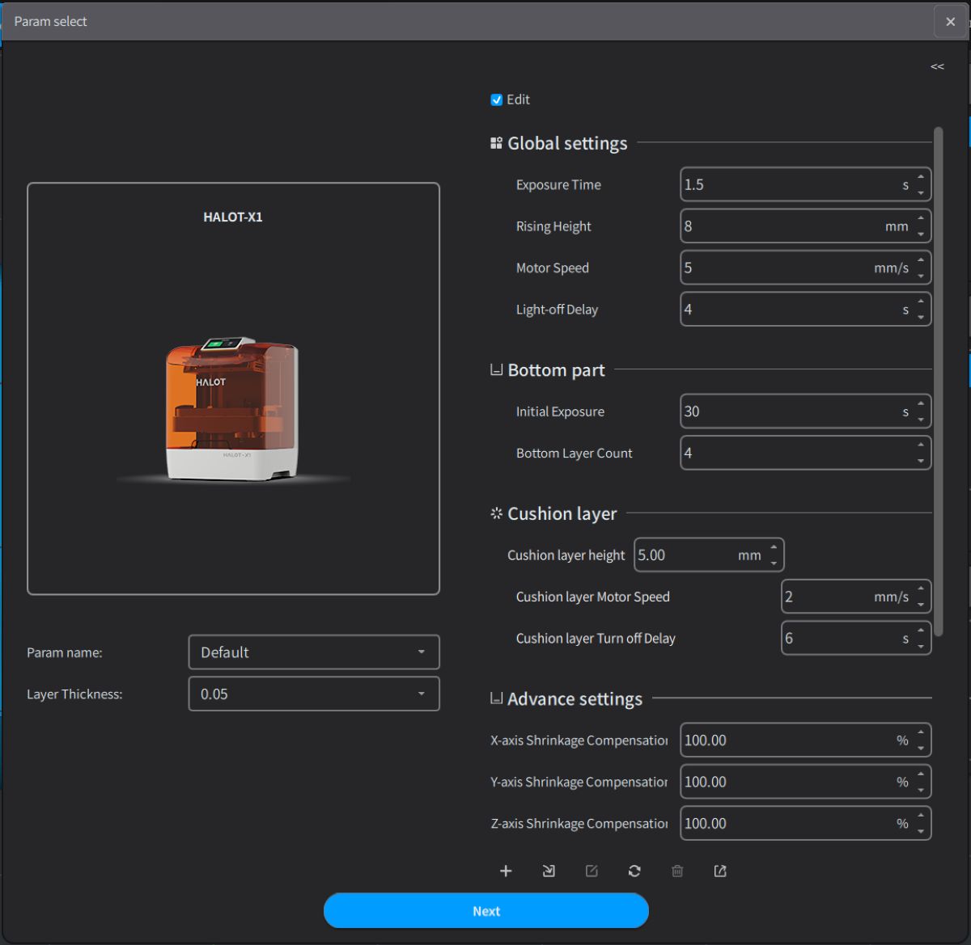971x945 pixels.
Task: Increase Cushion layer Motor Speed up arrow
Action: coord(921,589)
